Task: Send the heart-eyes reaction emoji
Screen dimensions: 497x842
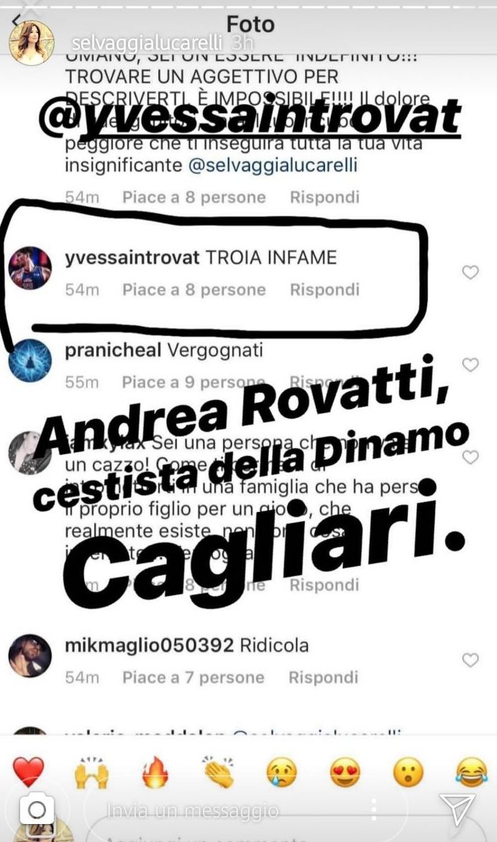Action: [345, 772]
